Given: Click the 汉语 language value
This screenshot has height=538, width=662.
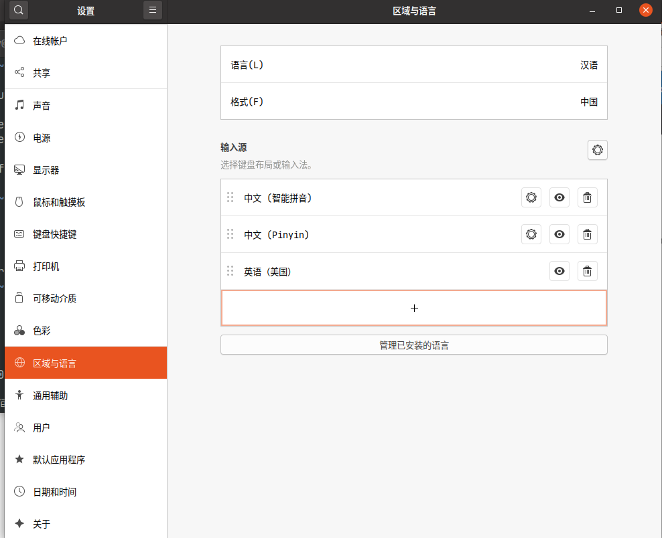Looking at the screenshot, I should pyautogui.click(x=589, y=65).
